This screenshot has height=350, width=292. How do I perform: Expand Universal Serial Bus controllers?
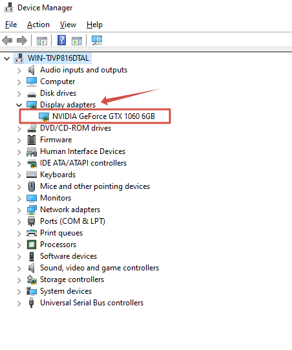tap(19, 303)
